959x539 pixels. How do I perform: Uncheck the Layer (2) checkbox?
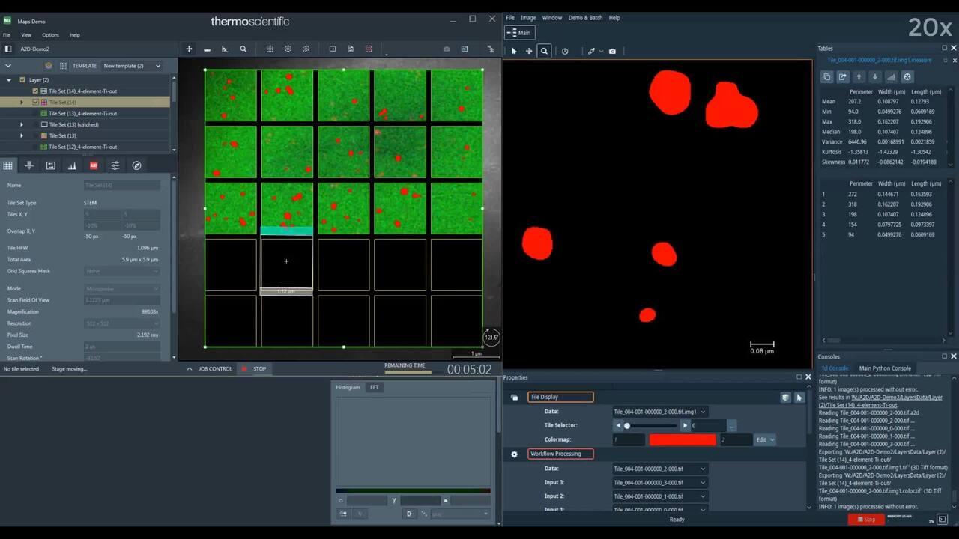22,80
